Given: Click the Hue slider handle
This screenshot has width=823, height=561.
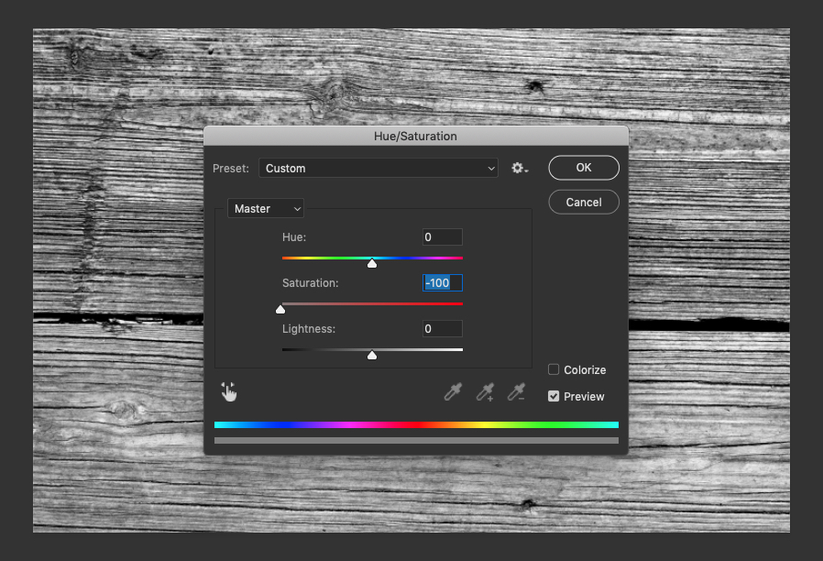Looking at the screenshot, I should tap(372, 263).
